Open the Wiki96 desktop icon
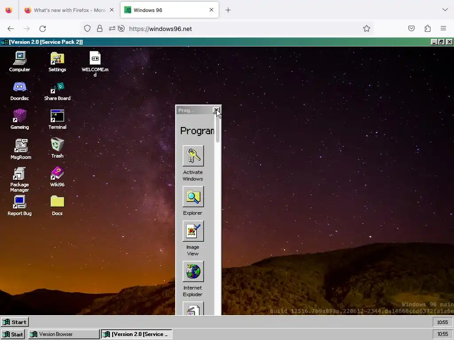Screen dimensions: 454x340 [x=57, y=177]
